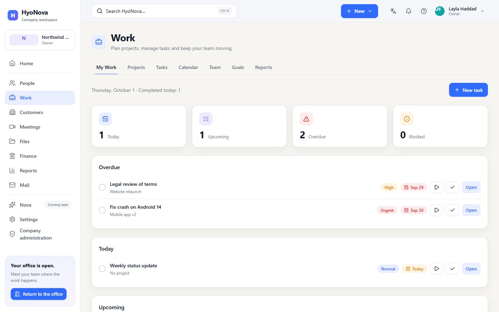Mark Legal review of terms done with checkmark
Viewport: 499px width, 312px height.
point(453,187)
